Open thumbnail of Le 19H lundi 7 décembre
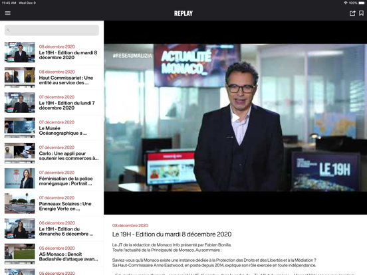367x275 pixels. [x=20, y=102]
